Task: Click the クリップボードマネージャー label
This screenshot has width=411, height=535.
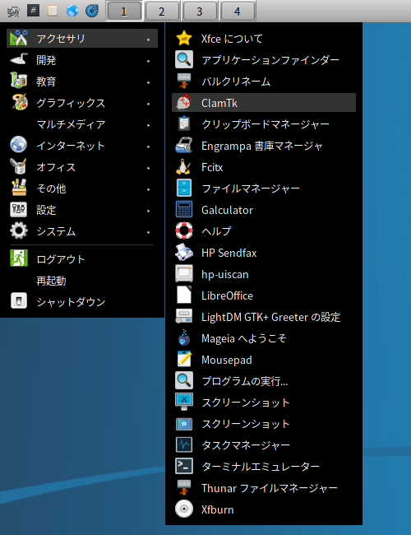Action: click(266, 123)
